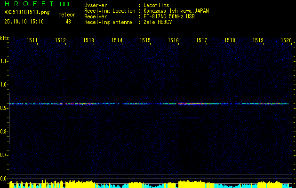The width and height of the screenshot is (296, 188).
Task: Click the faint echo trace below 1517
Action: pyautogui.click(x=189, y=118)
